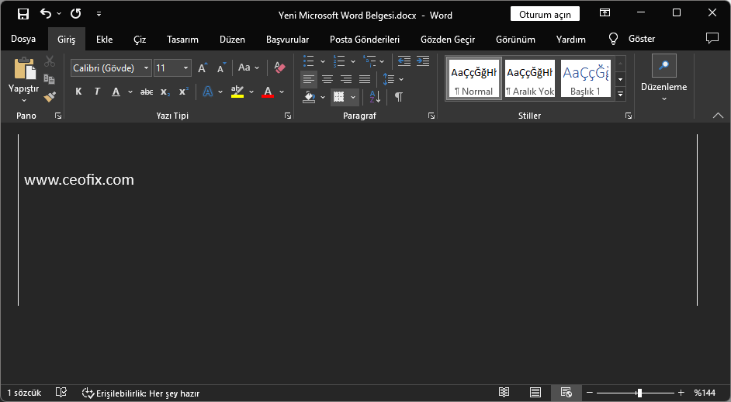Click the borders button

coord(339,97)
